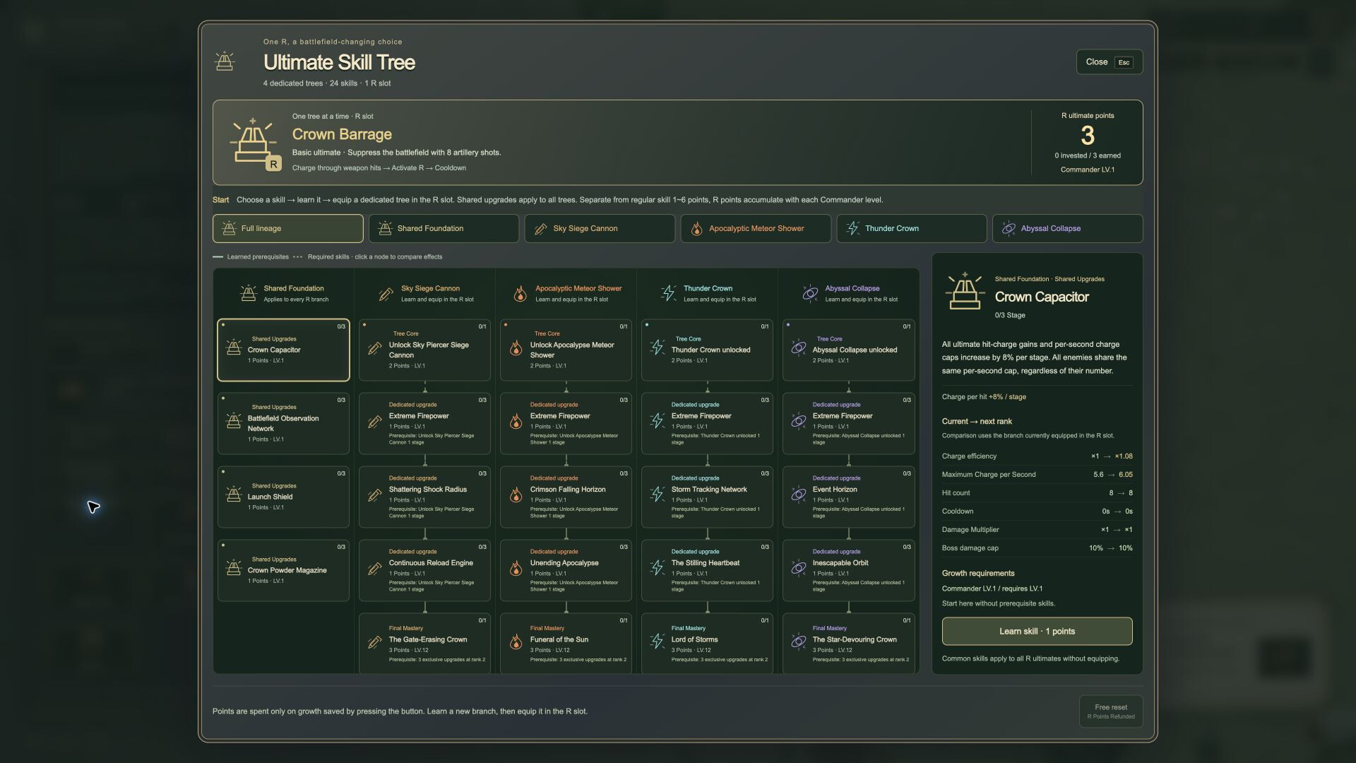Viewport: 1356px width, 763px height.
Task: Click Learn skill 1 points button
Action: 1037,631
